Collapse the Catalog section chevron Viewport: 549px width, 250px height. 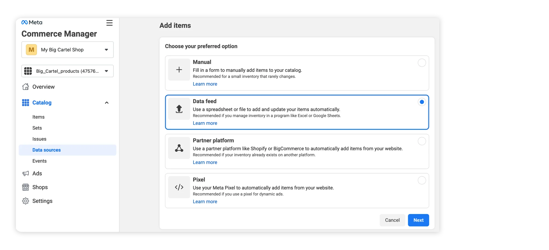(107, 103)
